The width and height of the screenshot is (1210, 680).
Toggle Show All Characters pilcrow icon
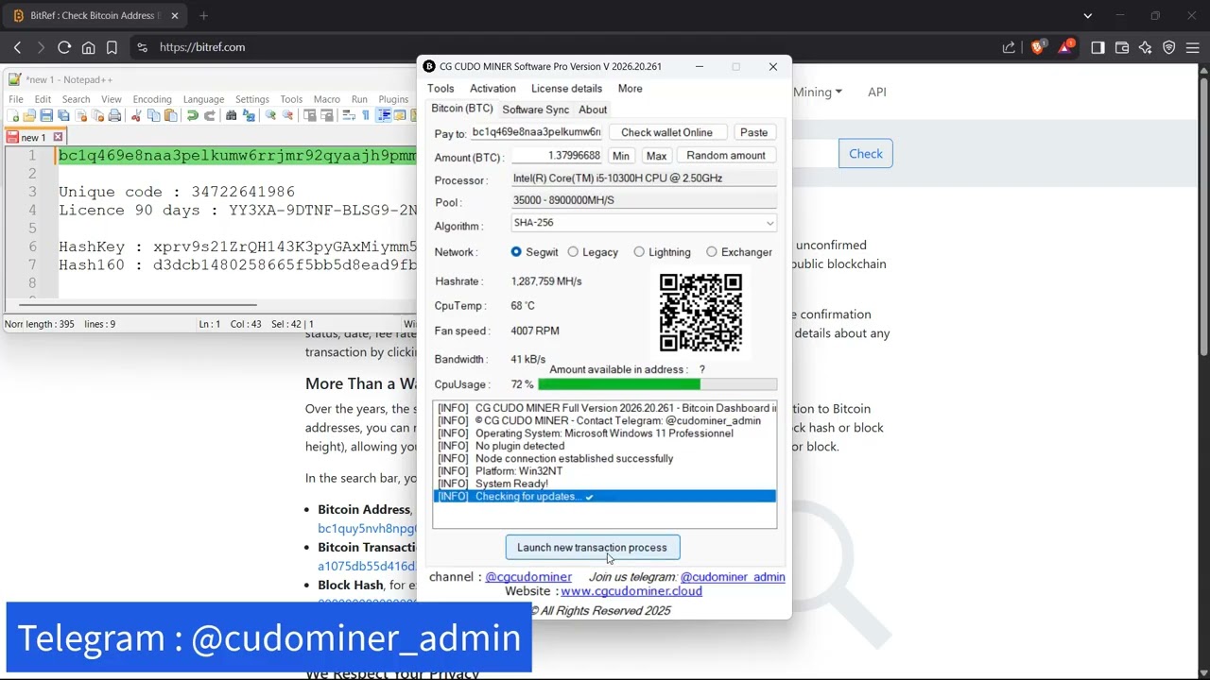pyautogui.click(x=366, y=115)
